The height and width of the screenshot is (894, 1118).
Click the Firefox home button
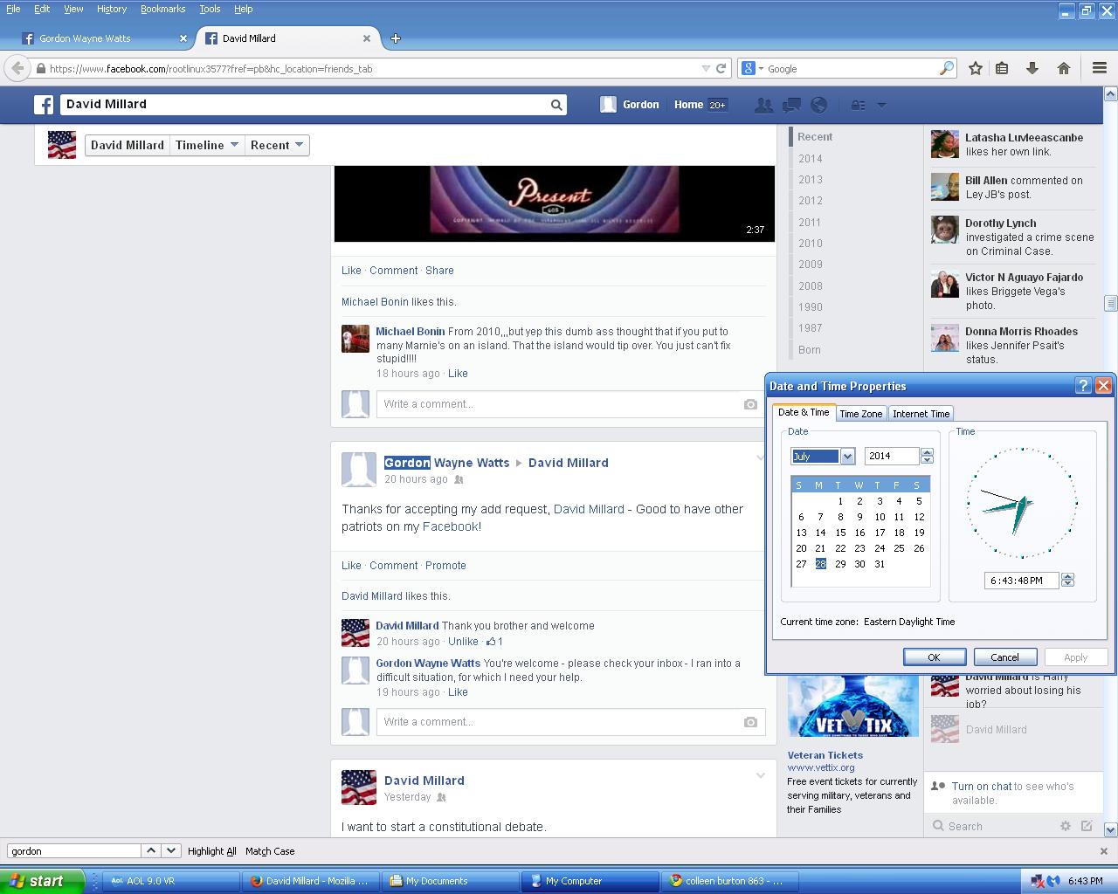click(x=1063, y=68)
